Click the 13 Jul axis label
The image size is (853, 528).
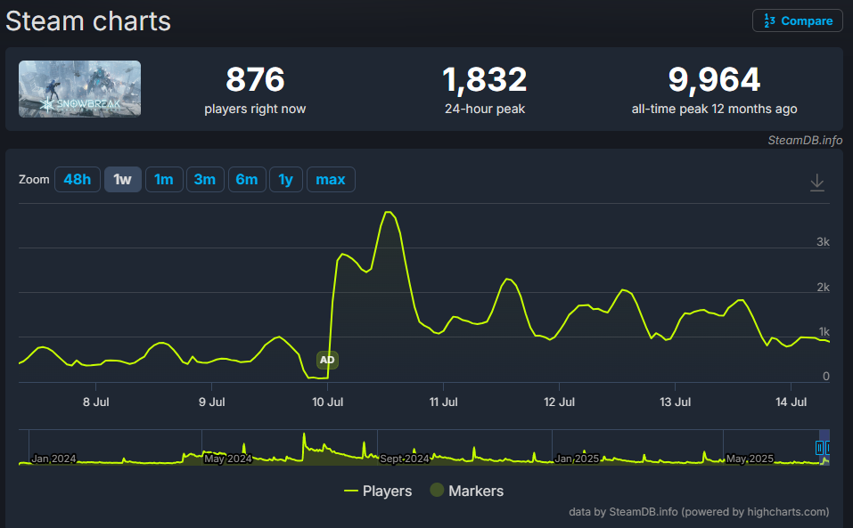(x=675, y=402)
